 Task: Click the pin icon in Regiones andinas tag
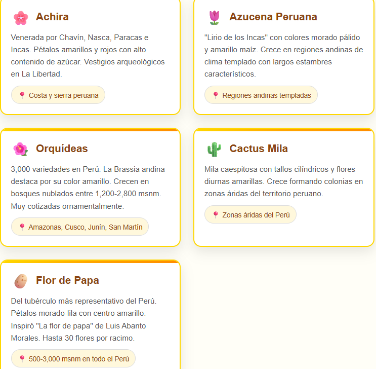(x=216, y=95)
